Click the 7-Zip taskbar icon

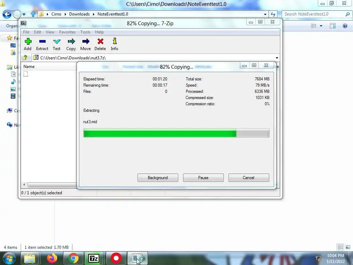coord(94,258)
